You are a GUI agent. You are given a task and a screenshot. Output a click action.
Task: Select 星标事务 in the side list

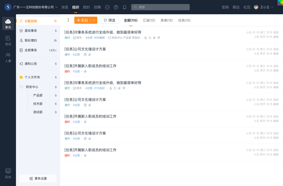[31, 31]
